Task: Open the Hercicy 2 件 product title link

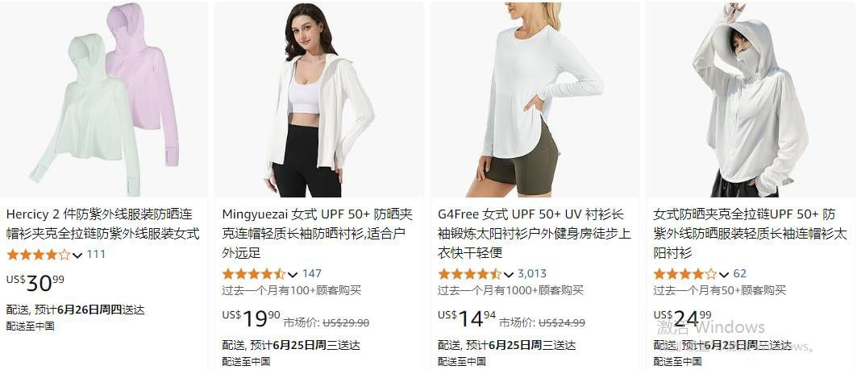Action: click(x=102, y=224)
